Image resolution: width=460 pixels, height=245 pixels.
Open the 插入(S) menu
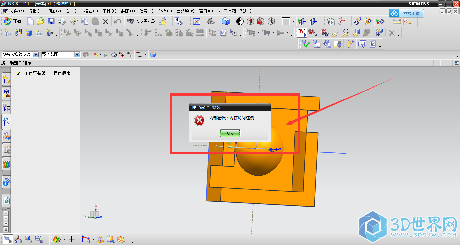coord(72,11)
